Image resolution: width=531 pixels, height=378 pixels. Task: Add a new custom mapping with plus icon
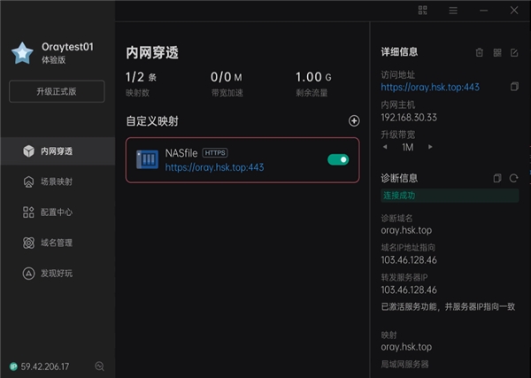(354, 121)
